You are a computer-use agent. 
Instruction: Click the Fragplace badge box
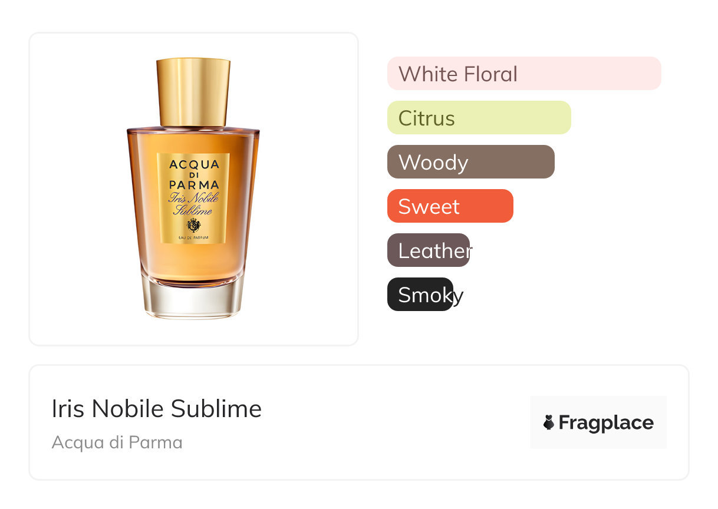598,422
